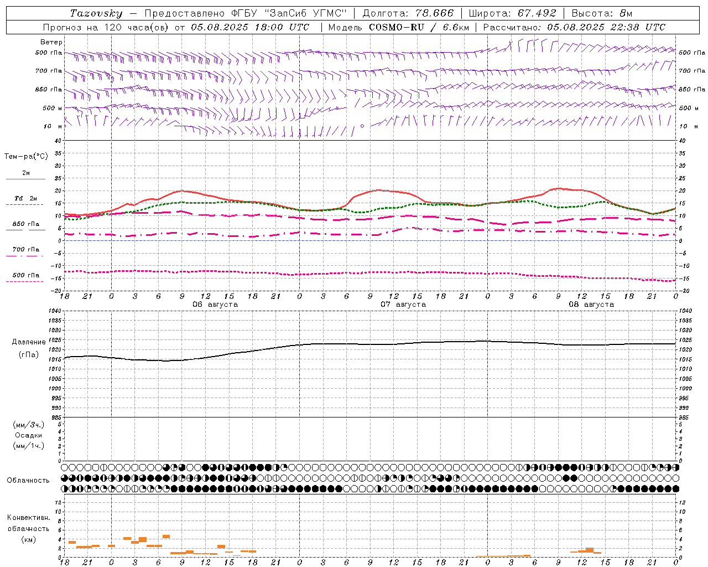708x567 pixels.
Task: Click the "(км)" unit under convective cloud label
Action: 29,539
